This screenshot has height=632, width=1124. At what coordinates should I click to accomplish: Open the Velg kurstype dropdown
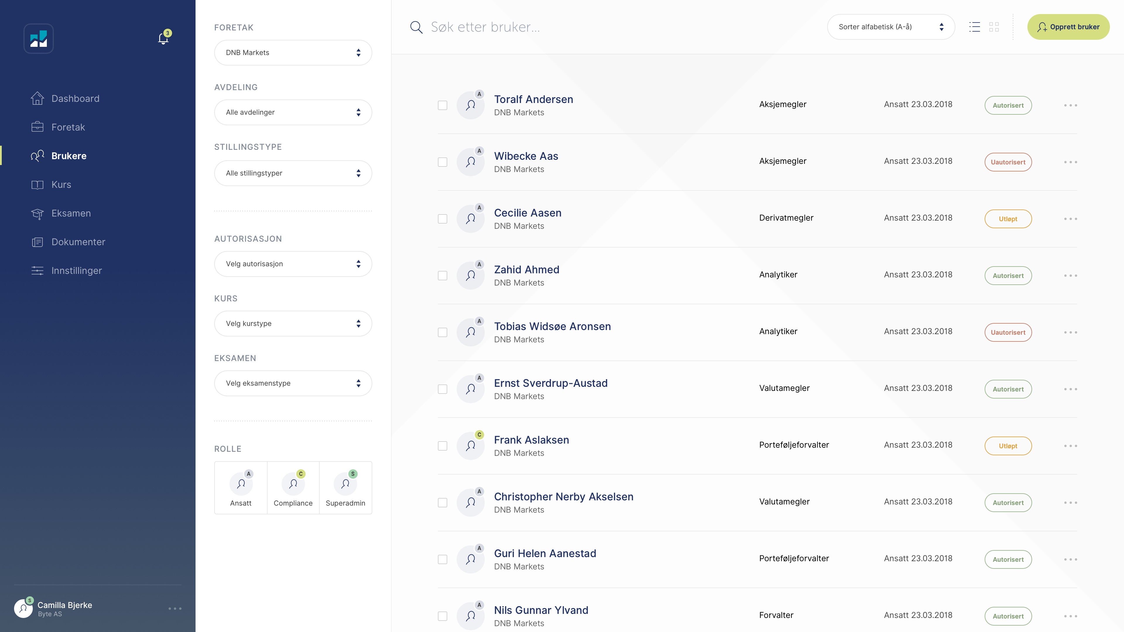click(293, 324)
